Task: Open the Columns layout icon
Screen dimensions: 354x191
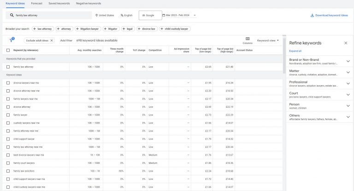Action: tap(248, 39)
